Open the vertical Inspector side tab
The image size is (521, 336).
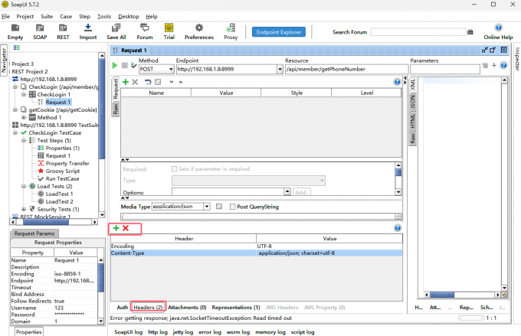tap(517, 59)
